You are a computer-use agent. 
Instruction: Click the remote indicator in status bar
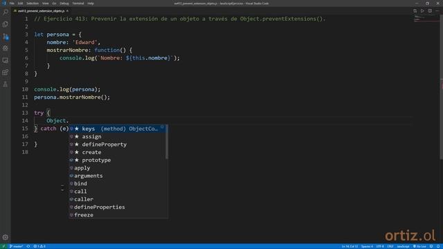point(3,246)
